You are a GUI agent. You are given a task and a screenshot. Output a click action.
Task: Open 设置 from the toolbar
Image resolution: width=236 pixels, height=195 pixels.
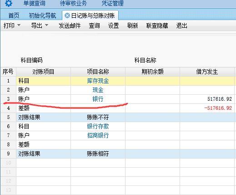(x=113, y=26)
